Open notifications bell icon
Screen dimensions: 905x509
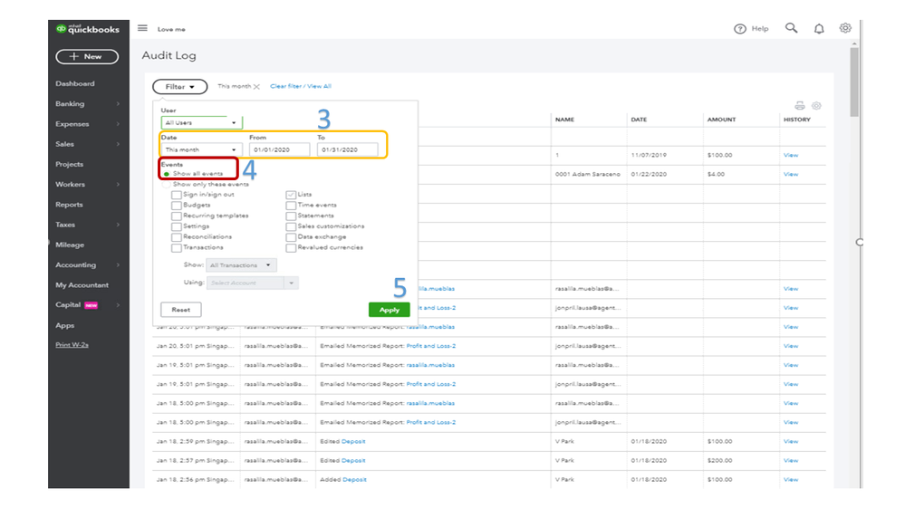[819, 28]
